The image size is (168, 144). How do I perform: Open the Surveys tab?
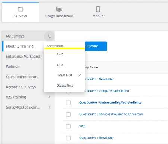[x=21, y=12]
